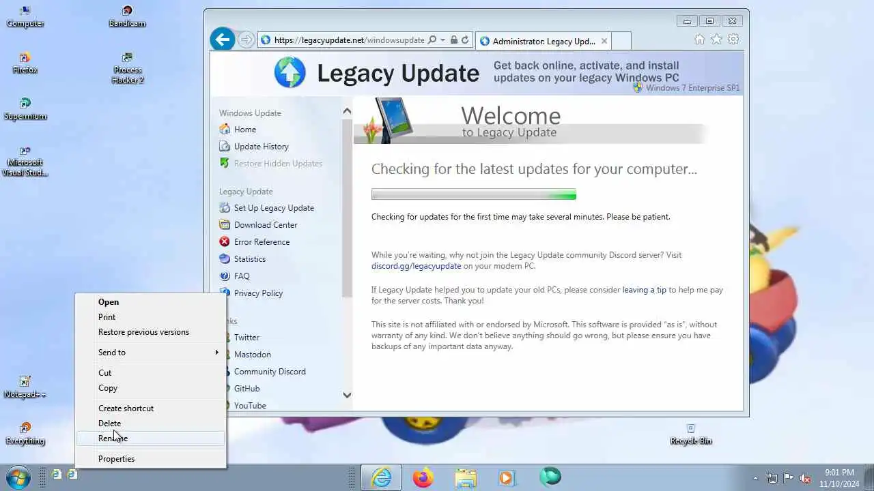Screen dimensions: 874x491
Task: Click the Refresh icon in address bar
Action: coord(465,40)
